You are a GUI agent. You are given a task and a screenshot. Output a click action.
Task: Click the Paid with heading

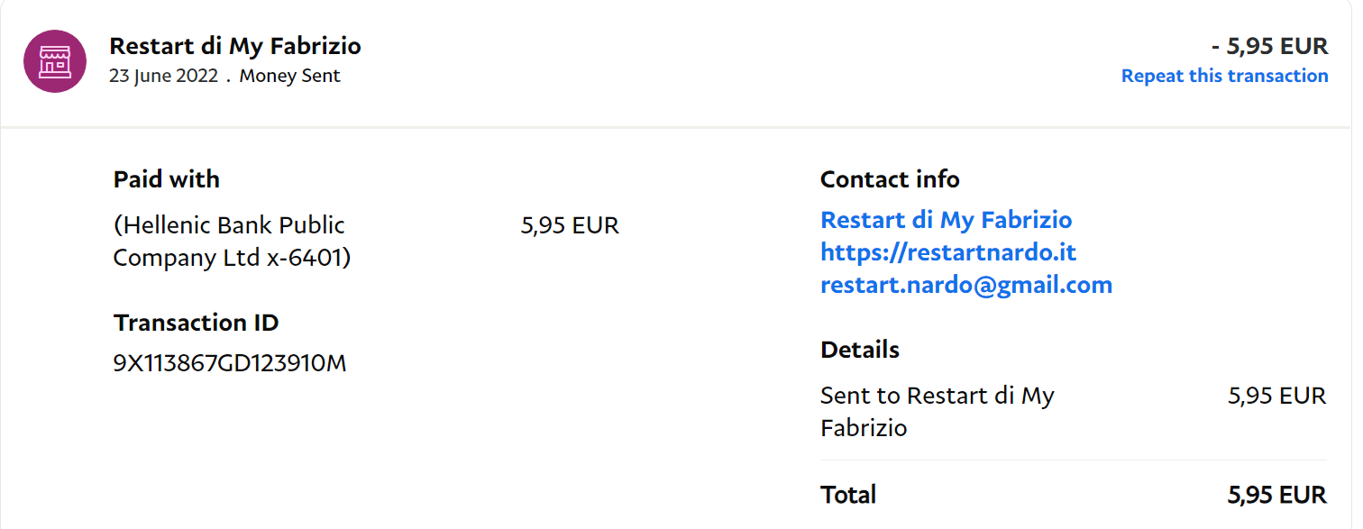click(166, 179)
